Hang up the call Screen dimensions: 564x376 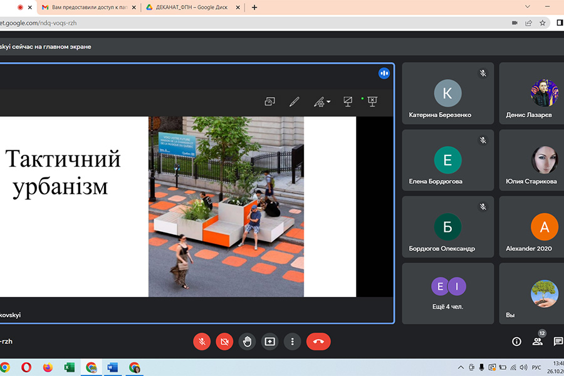tap(318, 342)
